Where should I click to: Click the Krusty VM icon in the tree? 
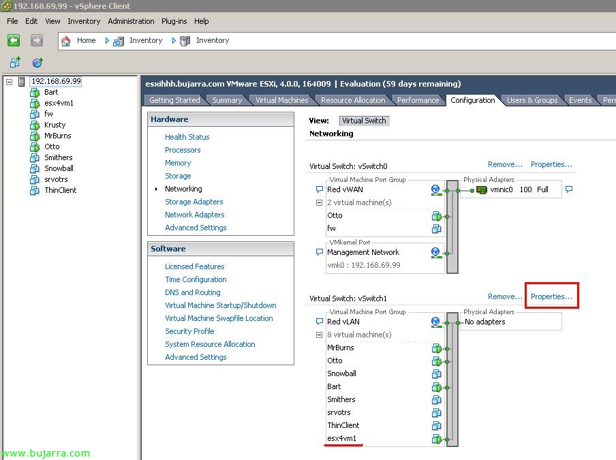pyautogui.click(x=35, y=125)
